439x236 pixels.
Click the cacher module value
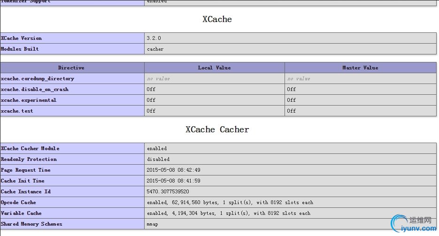click(155, 49)
